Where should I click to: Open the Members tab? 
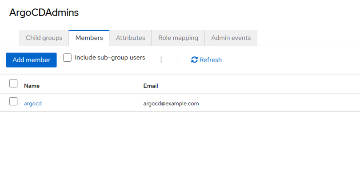[x=89, y=38]
